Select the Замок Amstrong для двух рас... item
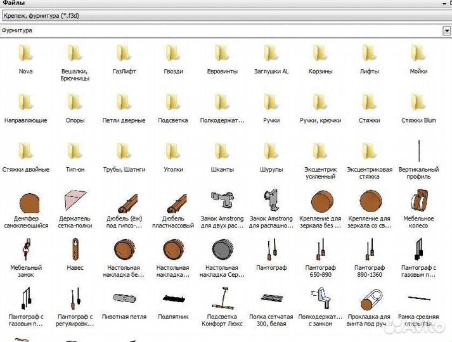452x342 pixels. pyautogui.click(x=223, y=201)
